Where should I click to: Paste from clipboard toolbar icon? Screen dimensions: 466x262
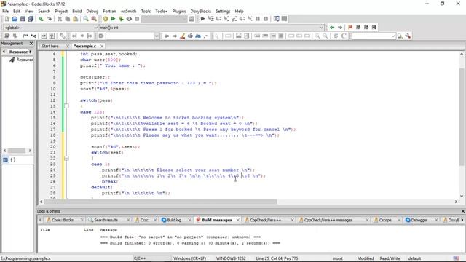point(76,19)
